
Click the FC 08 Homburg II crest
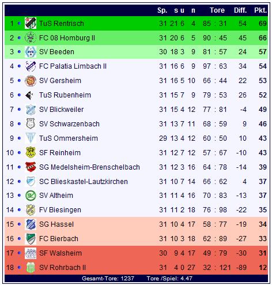point(31,37)
